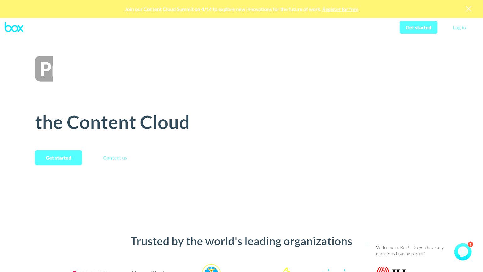Screen dimensions: 483x272
Task: Click 'Trusted by the world's leading organizations' heading
Action: tap(241, 241)
